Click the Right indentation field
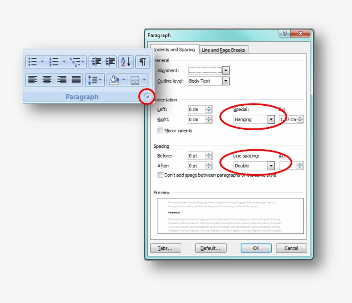 pyautogui.click(x=197, y=119)
